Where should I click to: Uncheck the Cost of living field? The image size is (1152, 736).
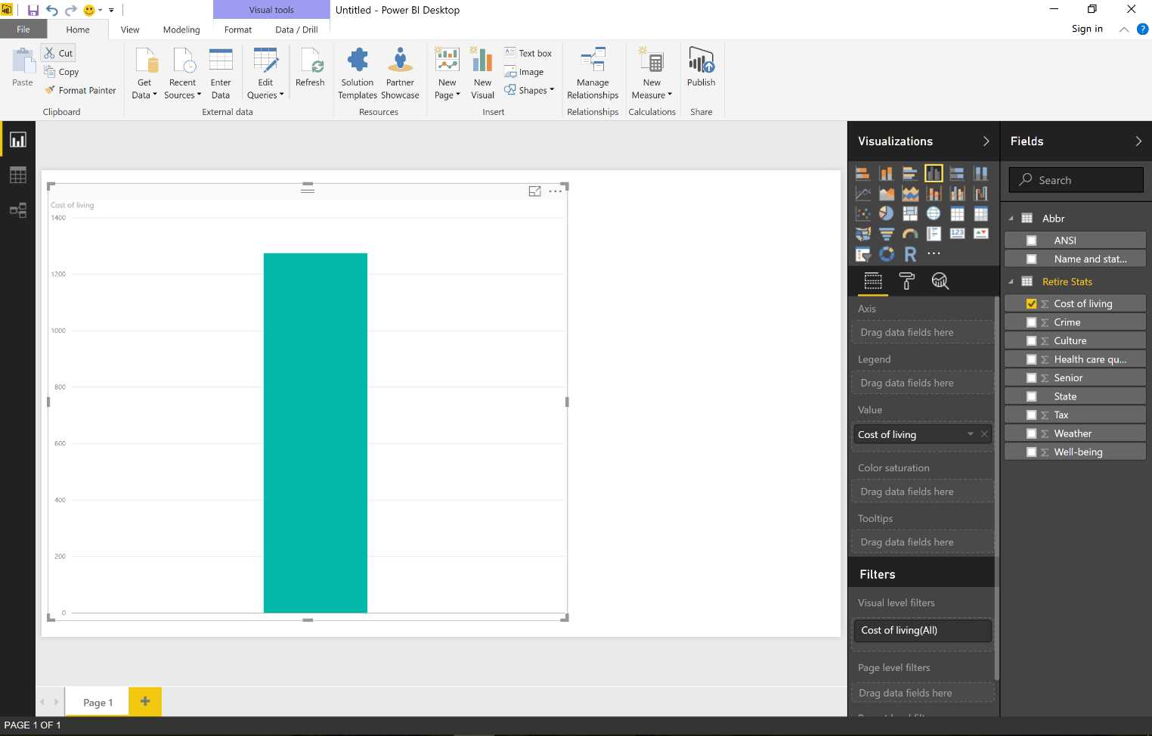(x=1032, y=303)
